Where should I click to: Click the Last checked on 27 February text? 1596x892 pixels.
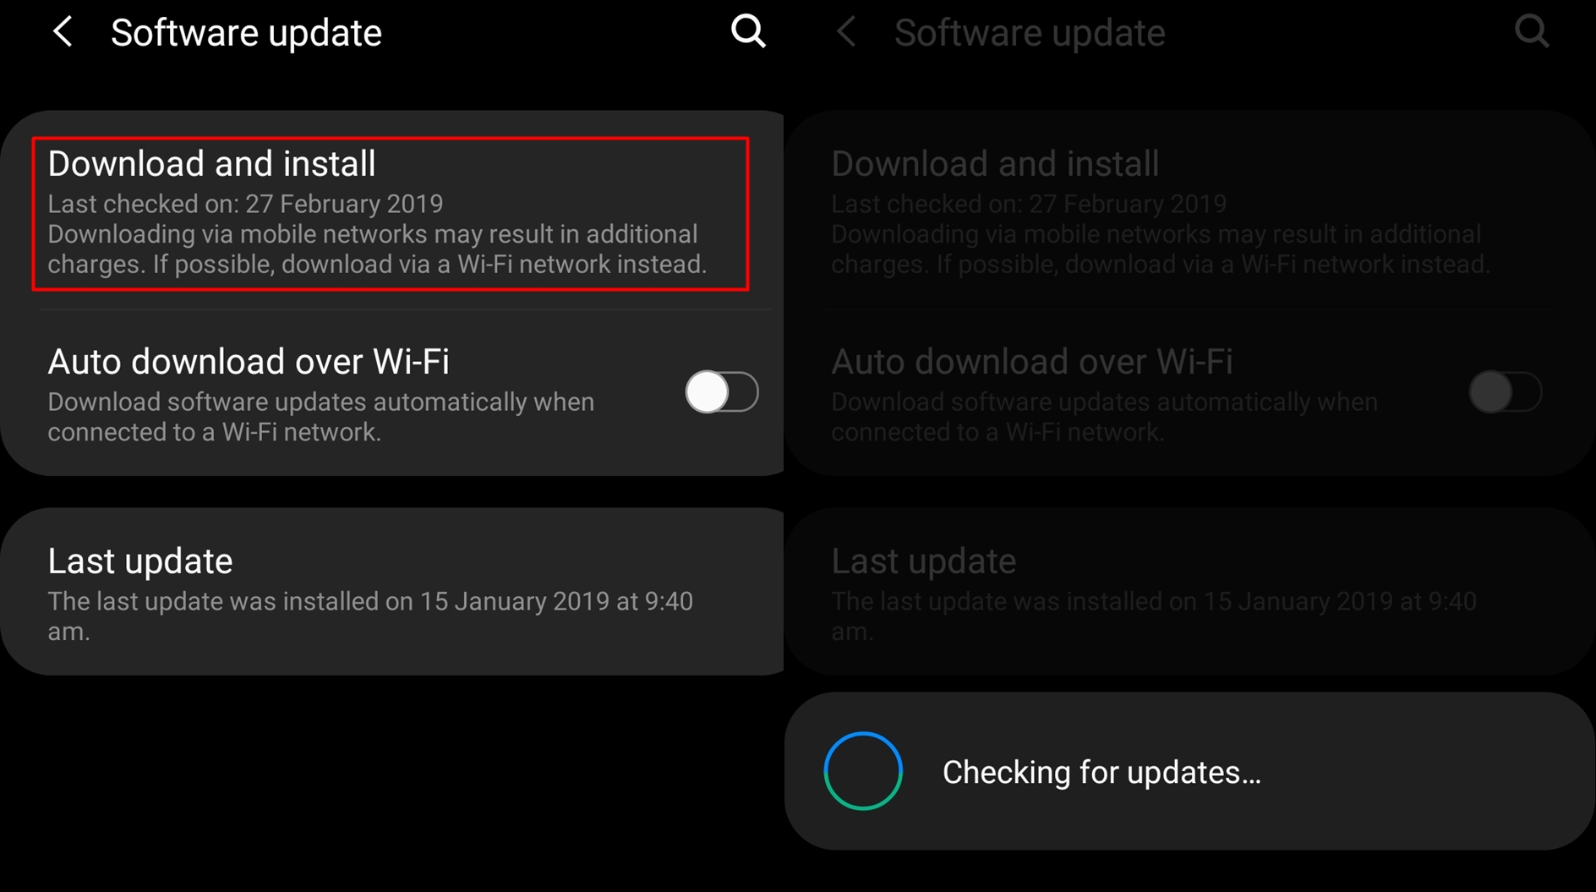point(245,204)
